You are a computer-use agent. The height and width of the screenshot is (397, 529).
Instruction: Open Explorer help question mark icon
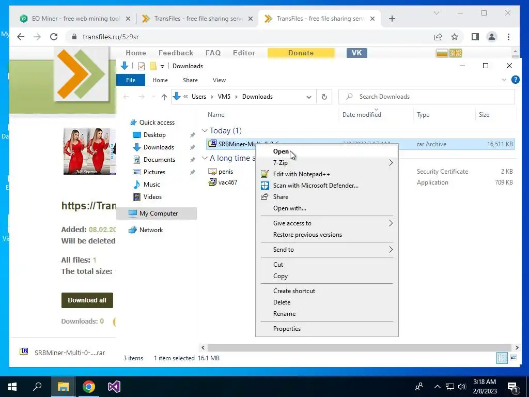[x=515, y=80]
